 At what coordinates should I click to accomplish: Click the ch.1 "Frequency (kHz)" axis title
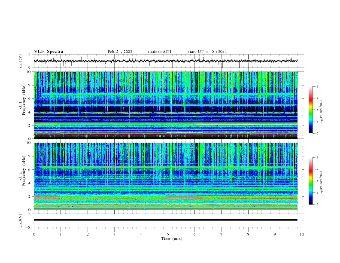24,100
